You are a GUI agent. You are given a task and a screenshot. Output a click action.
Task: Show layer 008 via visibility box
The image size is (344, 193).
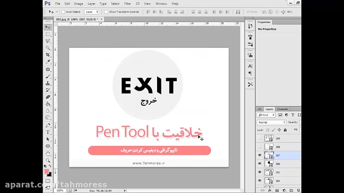click(260, 147)
